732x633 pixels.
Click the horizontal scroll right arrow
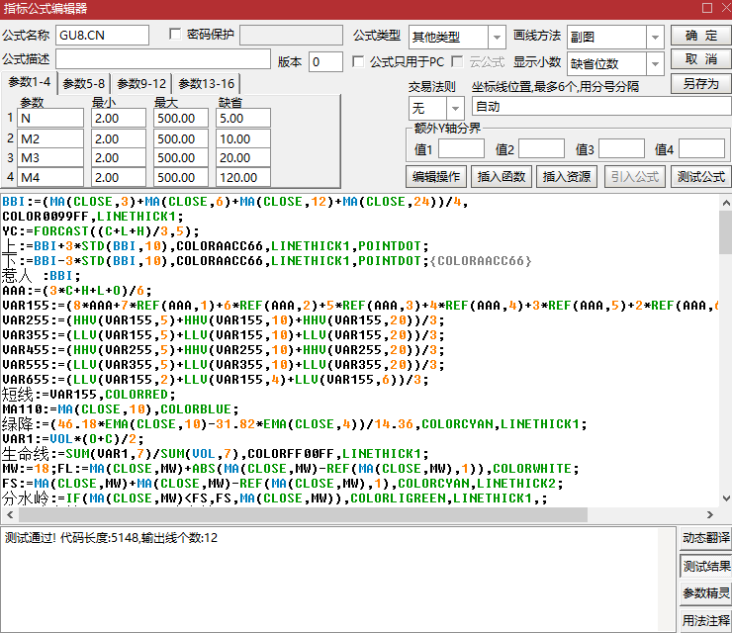[710, 515]
